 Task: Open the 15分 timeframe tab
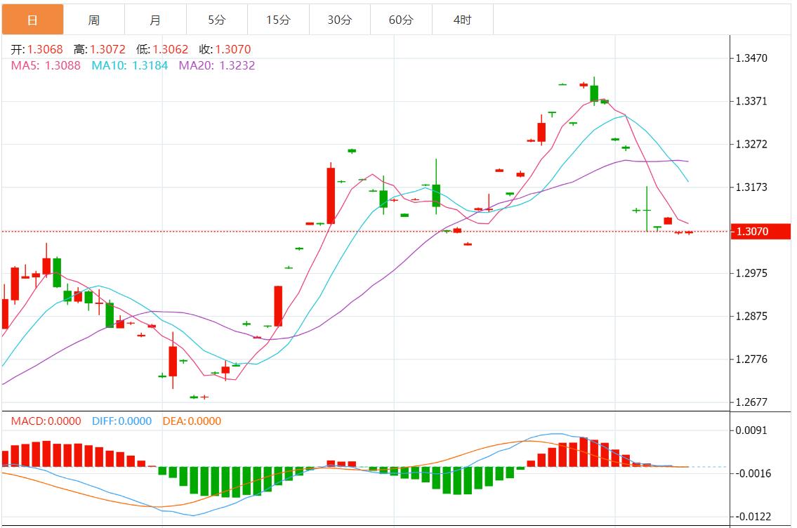278,20
